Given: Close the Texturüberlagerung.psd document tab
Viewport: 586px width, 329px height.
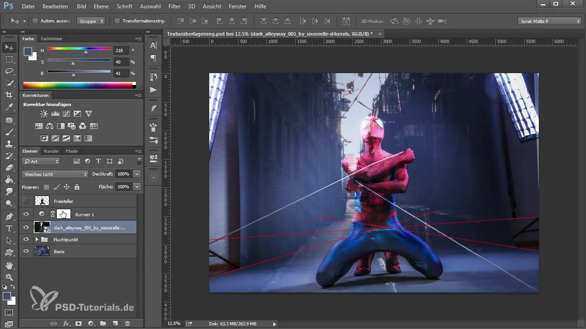Looking at the screenshot, I should coord(380,34).
